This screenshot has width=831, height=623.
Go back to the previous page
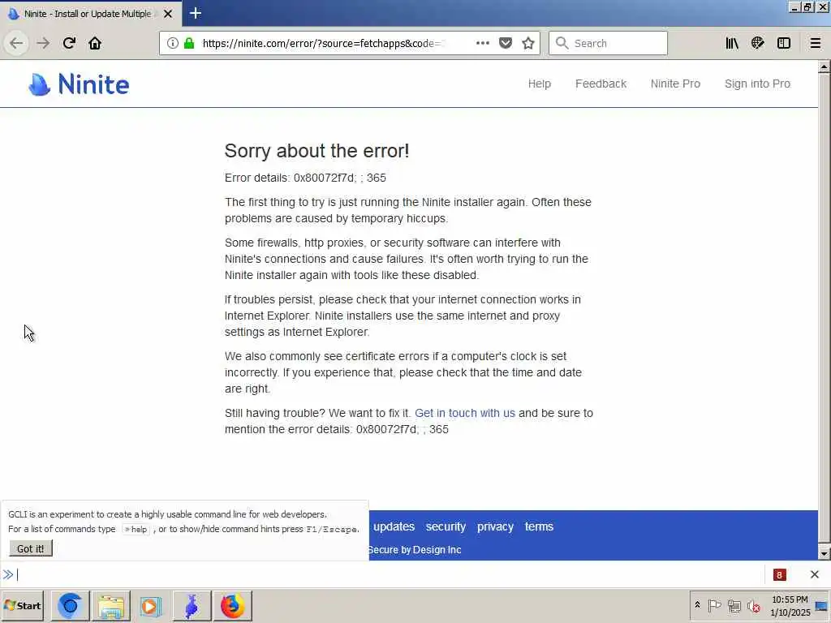click(x=16, y=43)
